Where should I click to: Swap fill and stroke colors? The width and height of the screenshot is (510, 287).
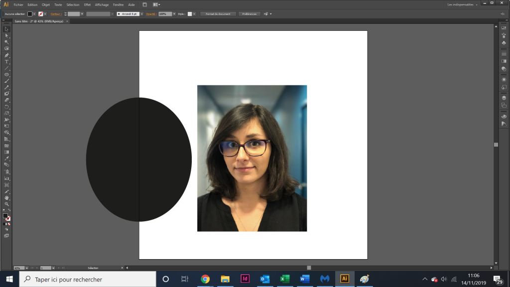point(9,210)
